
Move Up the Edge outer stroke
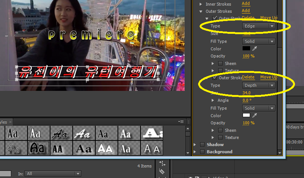coord(269,18)
